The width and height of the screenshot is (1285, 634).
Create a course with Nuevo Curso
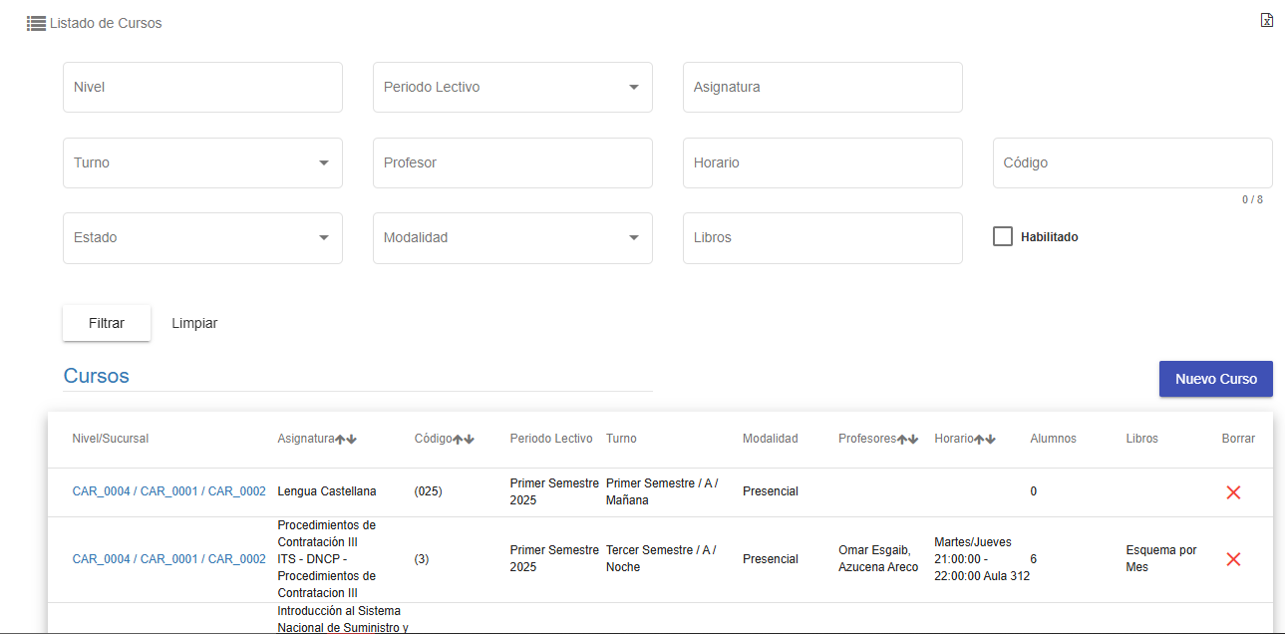coord(1215,379)
